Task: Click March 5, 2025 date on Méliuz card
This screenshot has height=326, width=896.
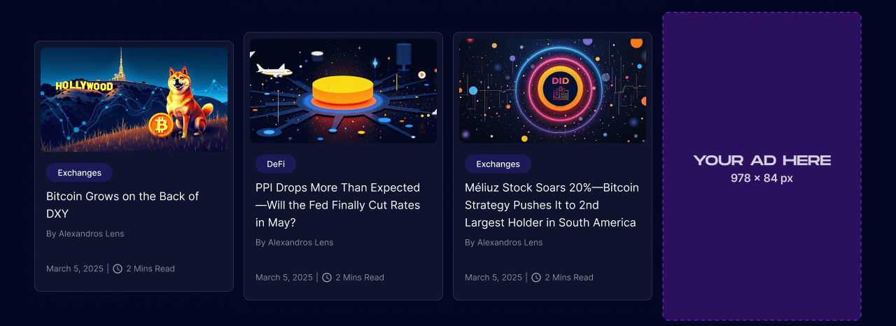Action: [493, 278]
